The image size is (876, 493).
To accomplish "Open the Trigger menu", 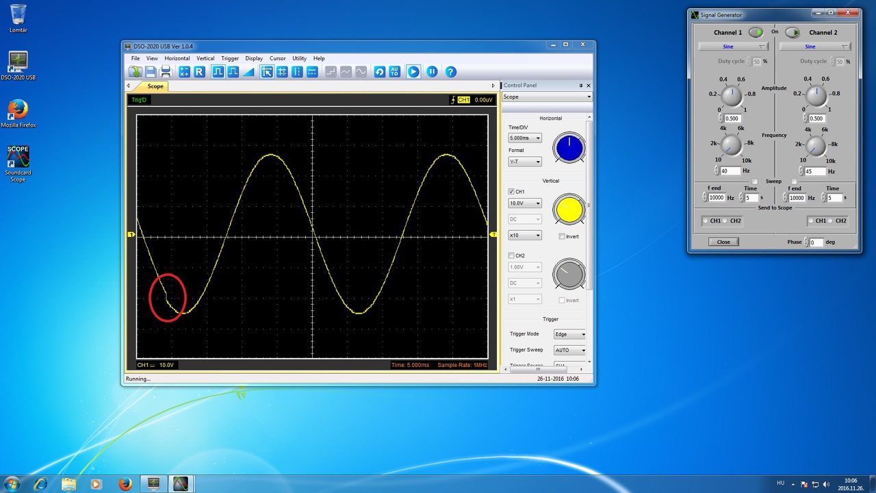I will tap(230, 58).
